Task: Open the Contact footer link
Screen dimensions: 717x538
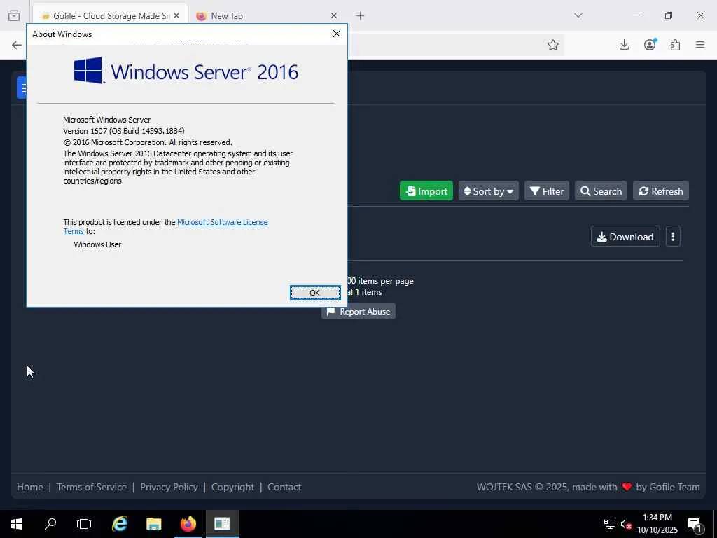Action: point(284,487)
